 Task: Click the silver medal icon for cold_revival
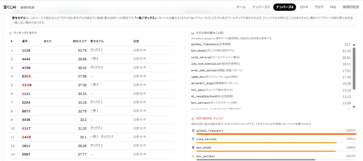coord(193,139)
